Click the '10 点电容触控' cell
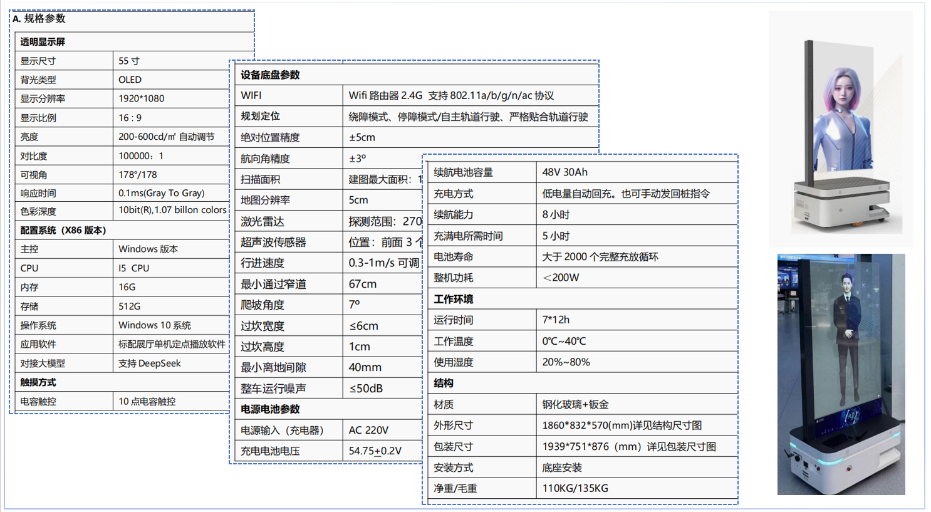 [x=147, y=402]
